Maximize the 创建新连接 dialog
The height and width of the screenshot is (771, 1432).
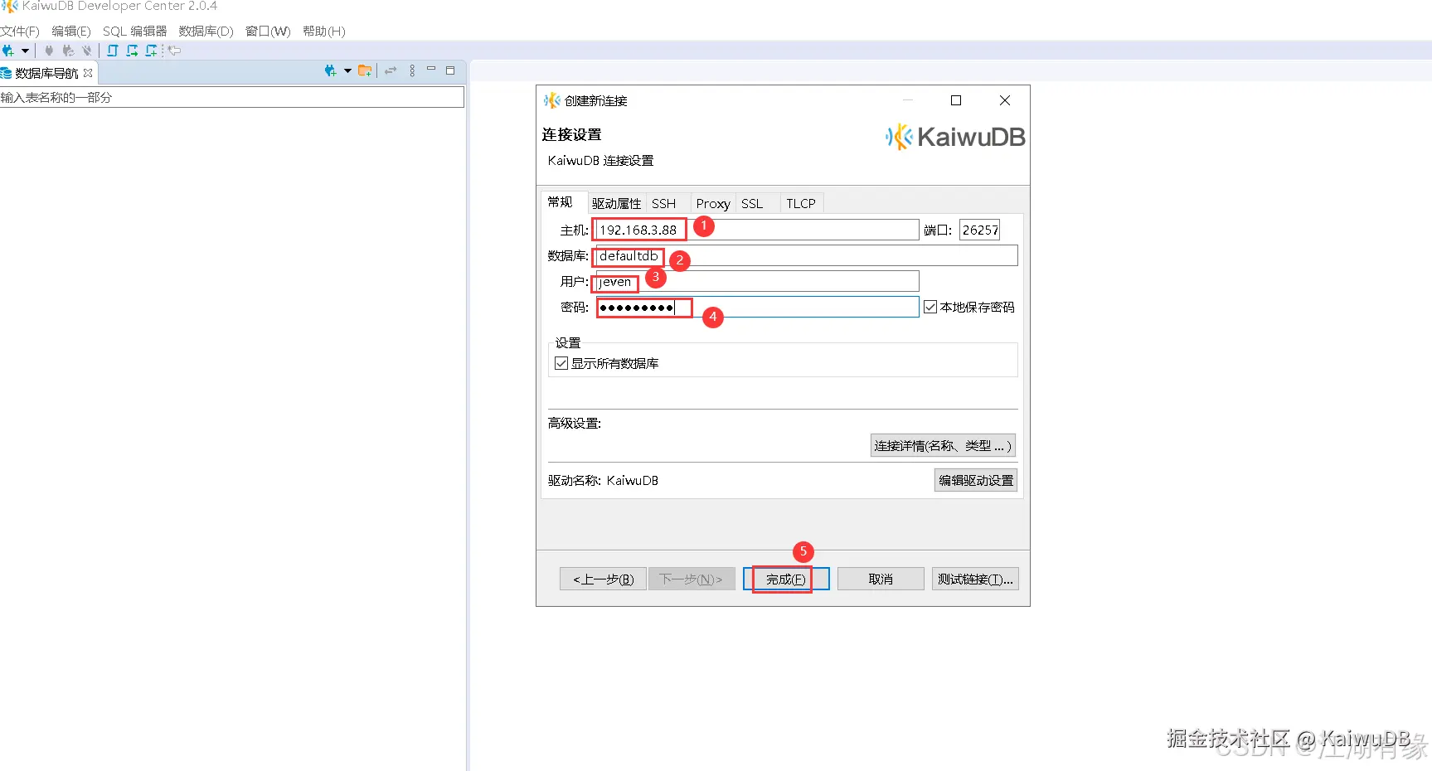tap(956, 100)
